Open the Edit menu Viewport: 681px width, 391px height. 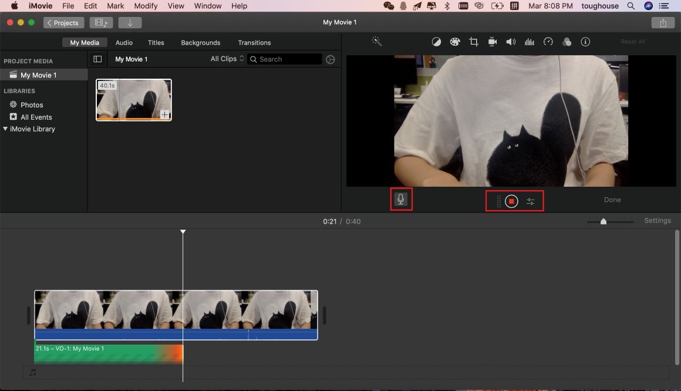[90, 6]
